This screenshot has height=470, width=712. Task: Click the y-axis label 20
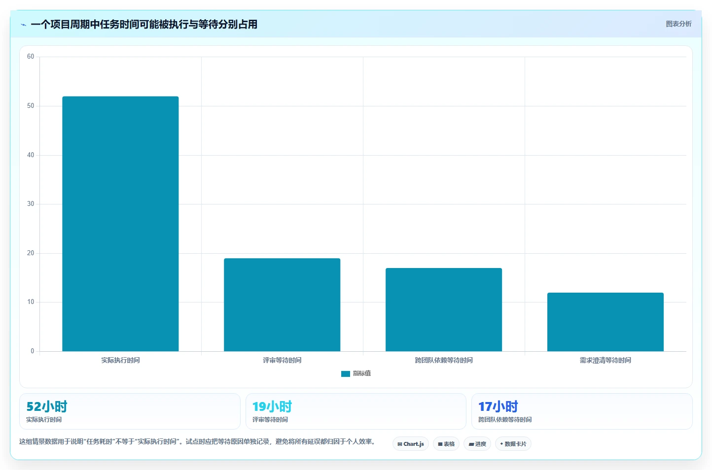click(31, 253)
